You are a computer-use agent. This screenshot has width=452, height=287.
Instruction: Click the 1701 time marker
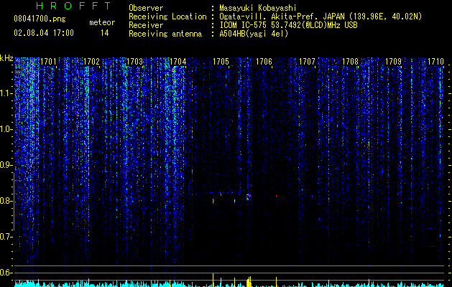pyautogui.click(x=48, y=62)
